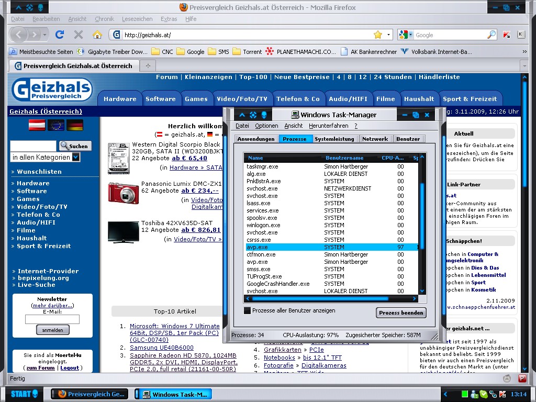Click the search magnifier in Google box
The width and height of the screenshot is (536, 402).
point(491,35)
